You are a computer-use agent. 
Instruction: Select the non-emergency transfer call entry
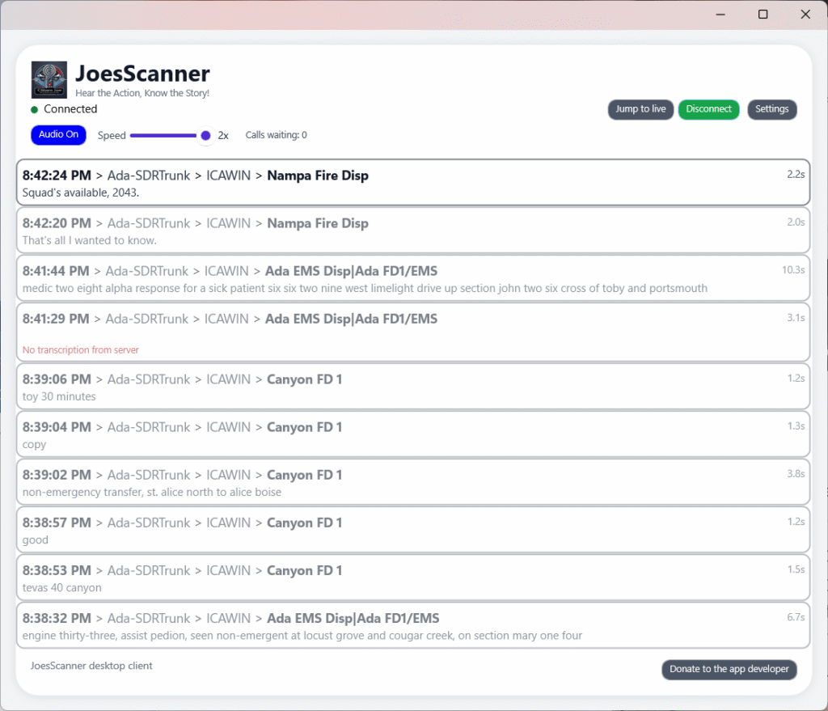tap(412, 482)
